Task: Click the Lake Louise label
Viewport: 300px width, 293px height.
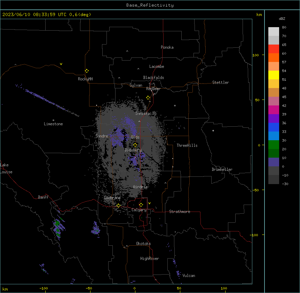Action: 6,168
